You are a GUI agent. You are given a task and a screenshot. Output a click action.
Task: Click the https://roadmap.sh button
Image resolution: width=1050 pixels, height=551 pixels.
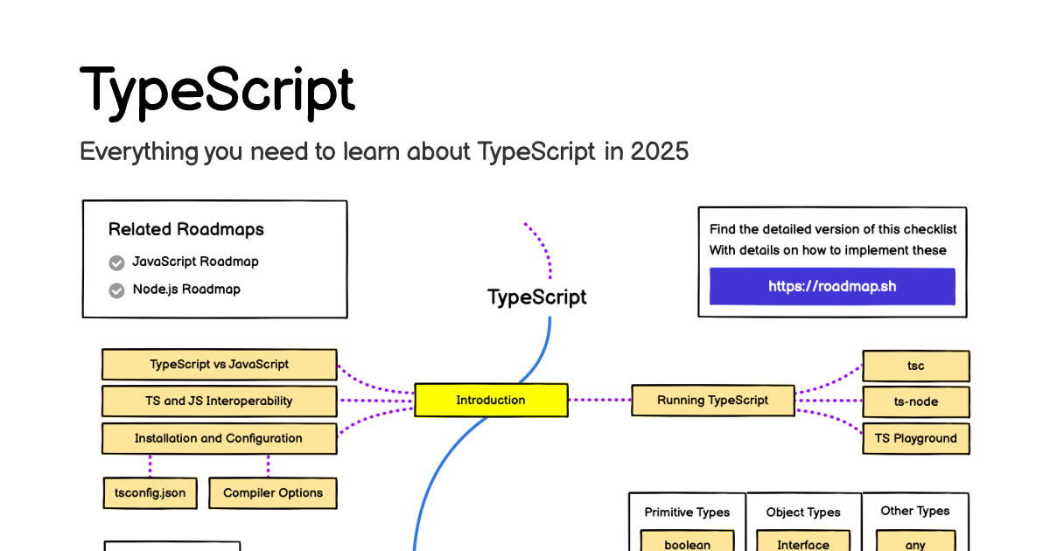[x=831, y=286]
